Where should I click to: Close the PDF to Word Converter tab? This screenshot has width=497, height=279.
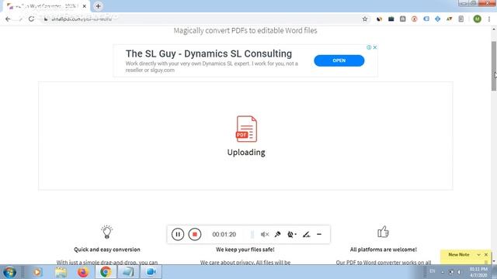click(x=85, y=6)
